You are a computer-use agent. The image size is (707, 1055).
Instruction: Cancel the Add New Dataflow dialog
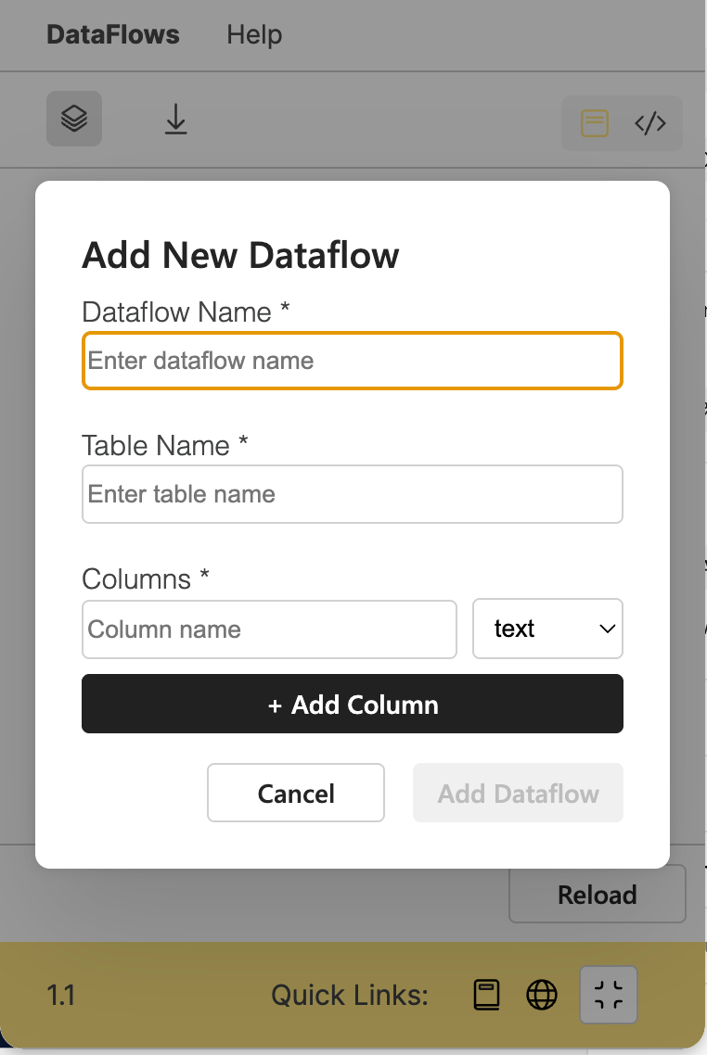pyautogui.click(x=296, y=793)
